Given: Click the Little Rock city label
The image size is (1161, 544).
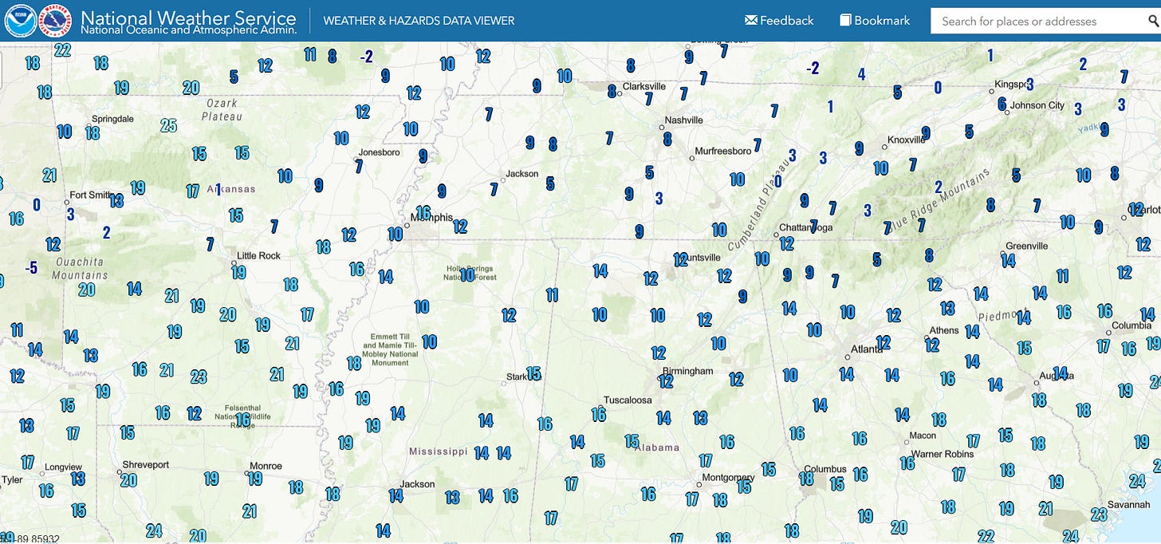Looking at the screenshot, I should 258,255.
